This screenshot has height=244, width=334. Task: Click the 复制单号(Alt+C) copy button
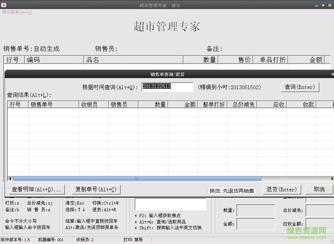tap(96, 189)
